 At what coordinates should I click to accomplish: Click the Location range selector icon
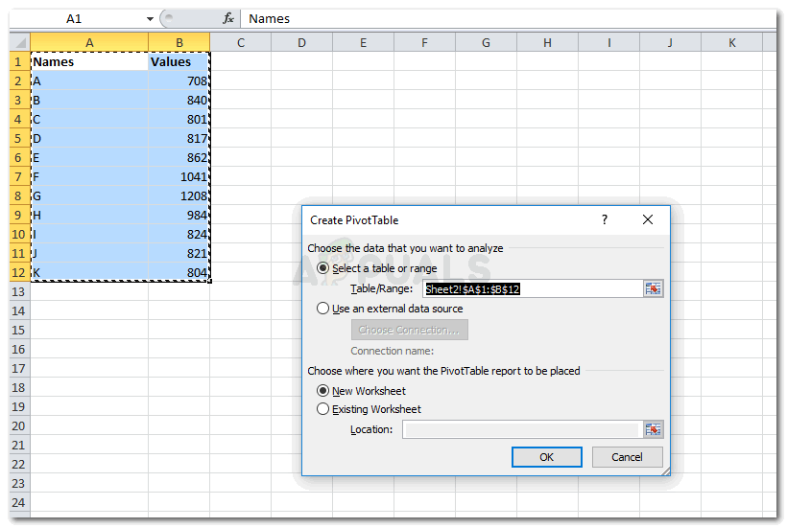point(654,429)
